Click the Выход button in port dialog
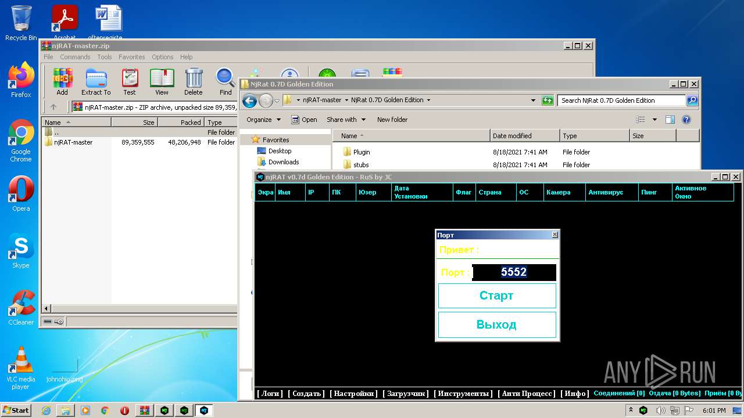 coord(497,325)
